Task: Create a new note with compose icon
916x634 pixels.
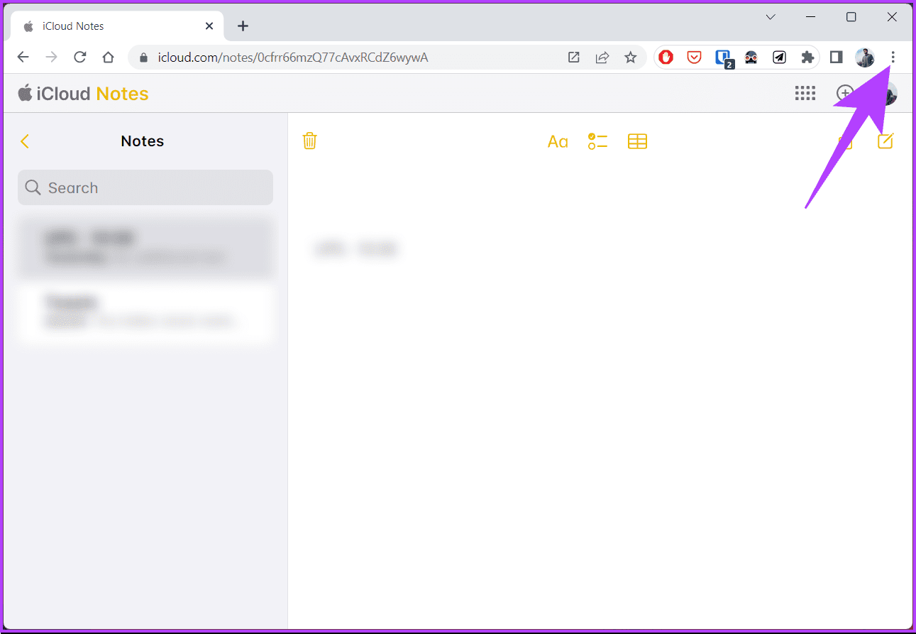Action: click(x=885, y=141)
